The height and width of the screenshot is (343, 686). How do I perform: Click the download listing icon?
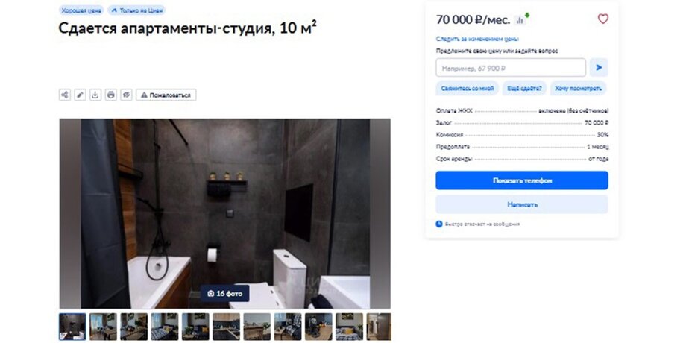point(95,95)
